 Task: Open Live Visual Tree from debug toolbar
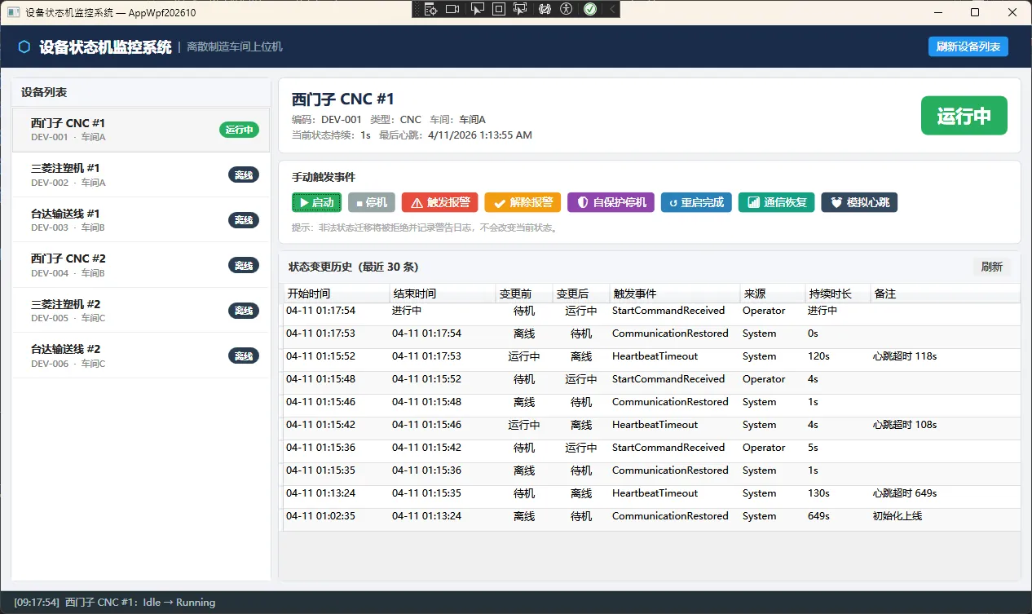point(430,9)
